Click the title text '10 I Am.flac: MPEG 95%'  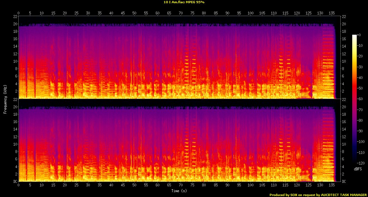[x=184, y=2]
